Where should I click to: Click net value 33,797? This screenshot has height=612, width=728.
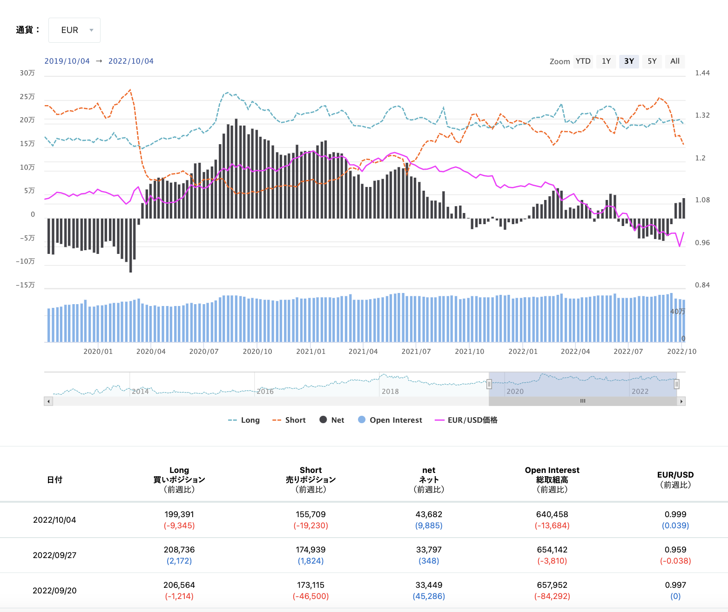point(429,550)
